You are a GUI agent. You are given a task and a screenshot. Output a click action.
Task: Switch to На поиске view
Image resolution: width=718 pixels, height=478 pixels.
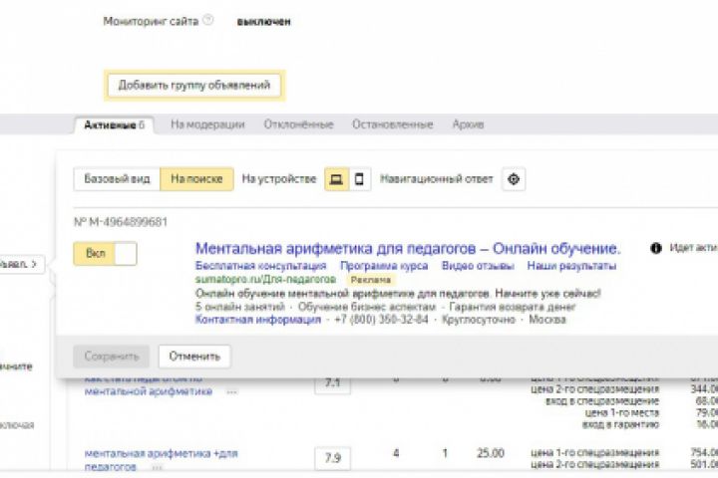coord(196,179)
